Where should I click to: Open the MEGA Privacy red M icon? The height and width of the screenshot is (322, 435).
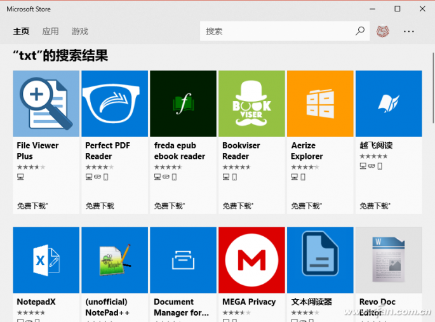tap(251, 260)
